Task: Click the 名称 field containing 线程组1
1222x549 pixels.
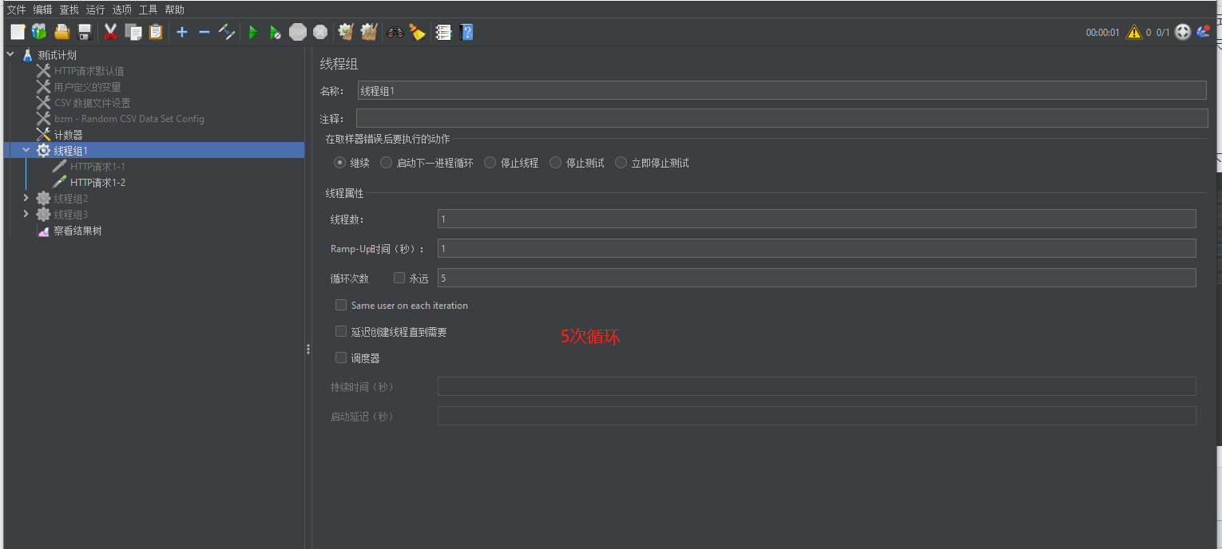Action: tap(782, 90)
